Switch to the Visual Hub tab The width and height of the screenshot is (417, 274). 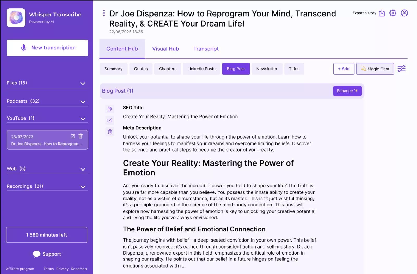(165, 49)
